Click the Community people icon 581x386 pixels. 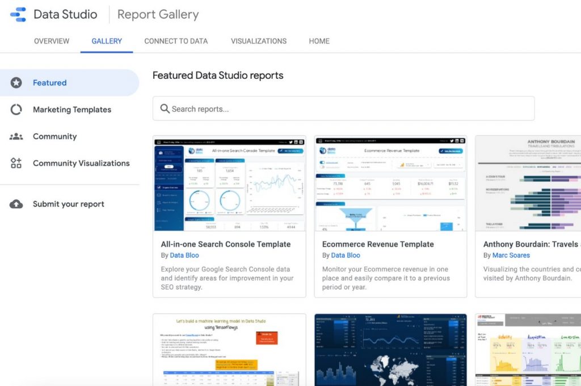pyautogui.click(x=16, y=137)
